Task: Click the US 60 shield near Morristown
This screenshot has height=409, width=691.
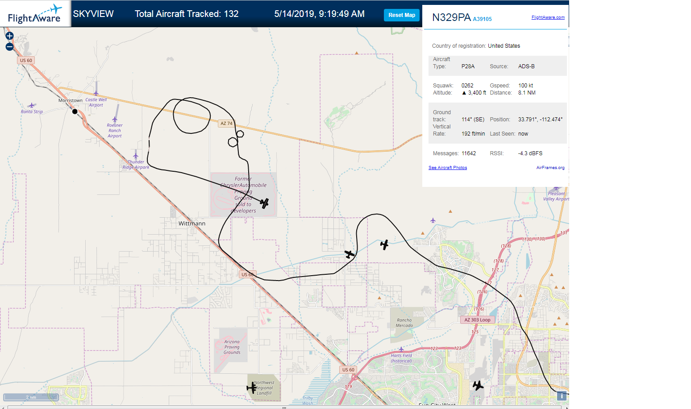Action: [26, 60]
